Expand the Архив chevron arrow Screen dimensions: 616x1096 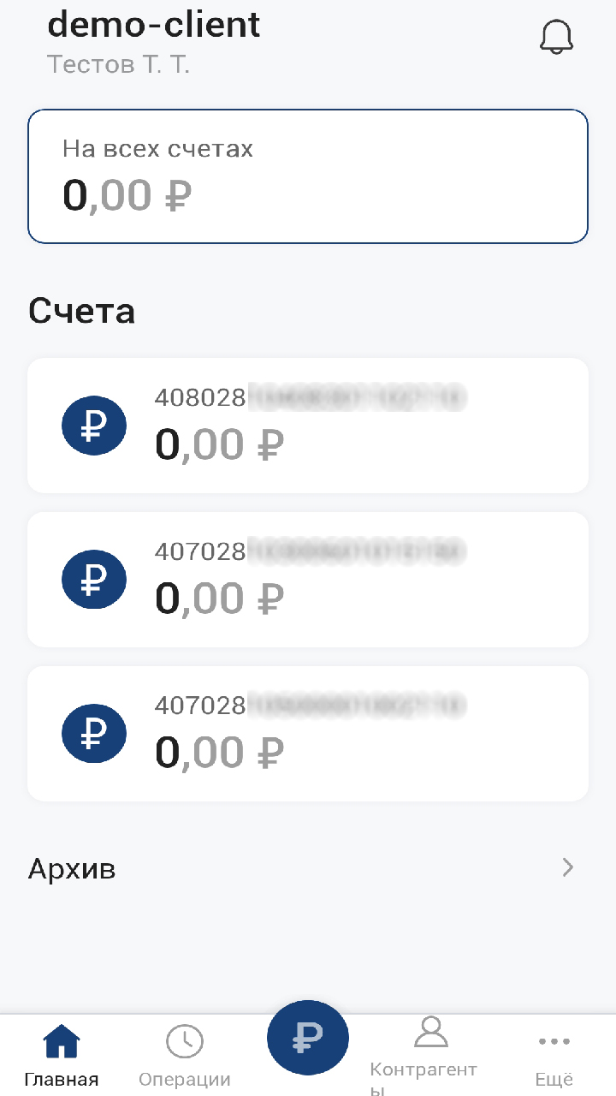click(x=567, y=868)
